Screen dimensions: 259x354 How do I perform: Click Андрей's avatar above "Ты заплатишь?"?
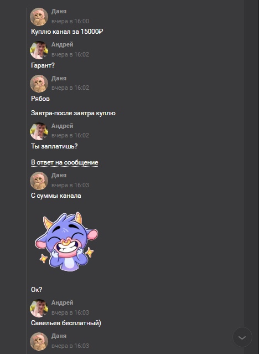(39, 131)
